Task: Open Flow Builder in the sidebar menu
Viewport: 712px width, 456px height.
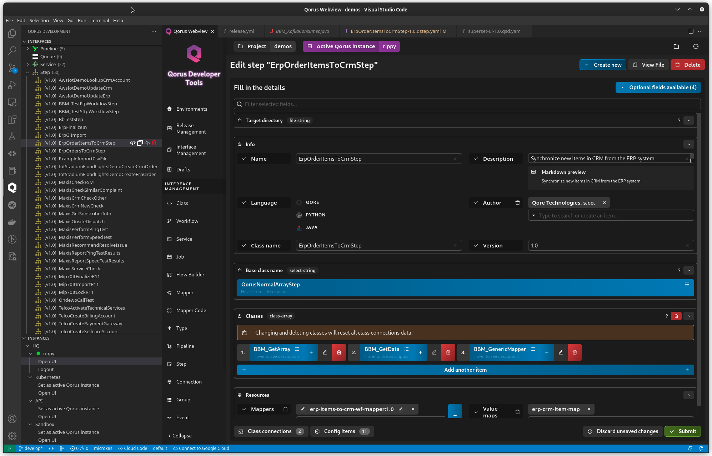Action: point(190,275)
